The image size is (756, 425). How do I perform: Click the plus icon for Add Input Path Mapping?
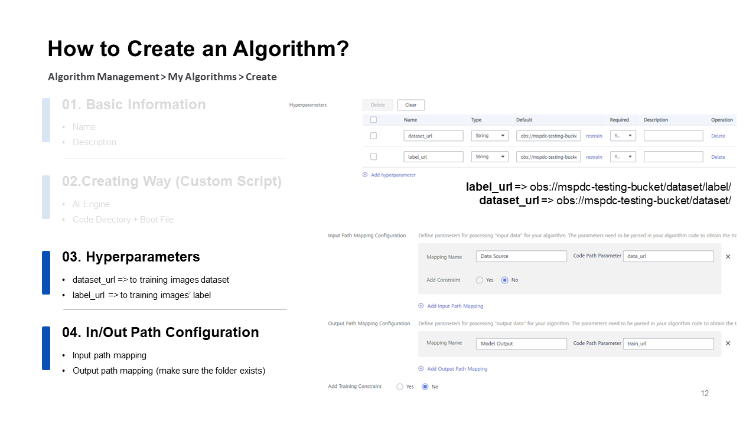click(x=421, y=306)
